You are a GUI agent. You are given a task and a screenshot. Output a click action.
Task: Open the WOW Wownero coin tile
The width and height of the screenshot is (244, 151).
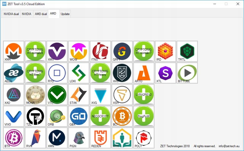(79, 51)
